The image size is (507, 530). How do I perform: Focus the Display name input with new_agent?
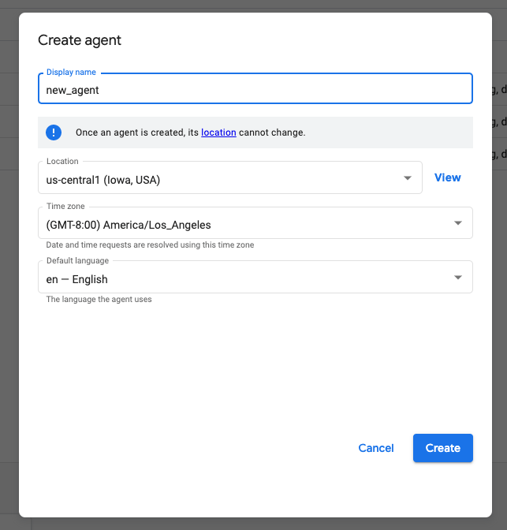tap(255, 88)
